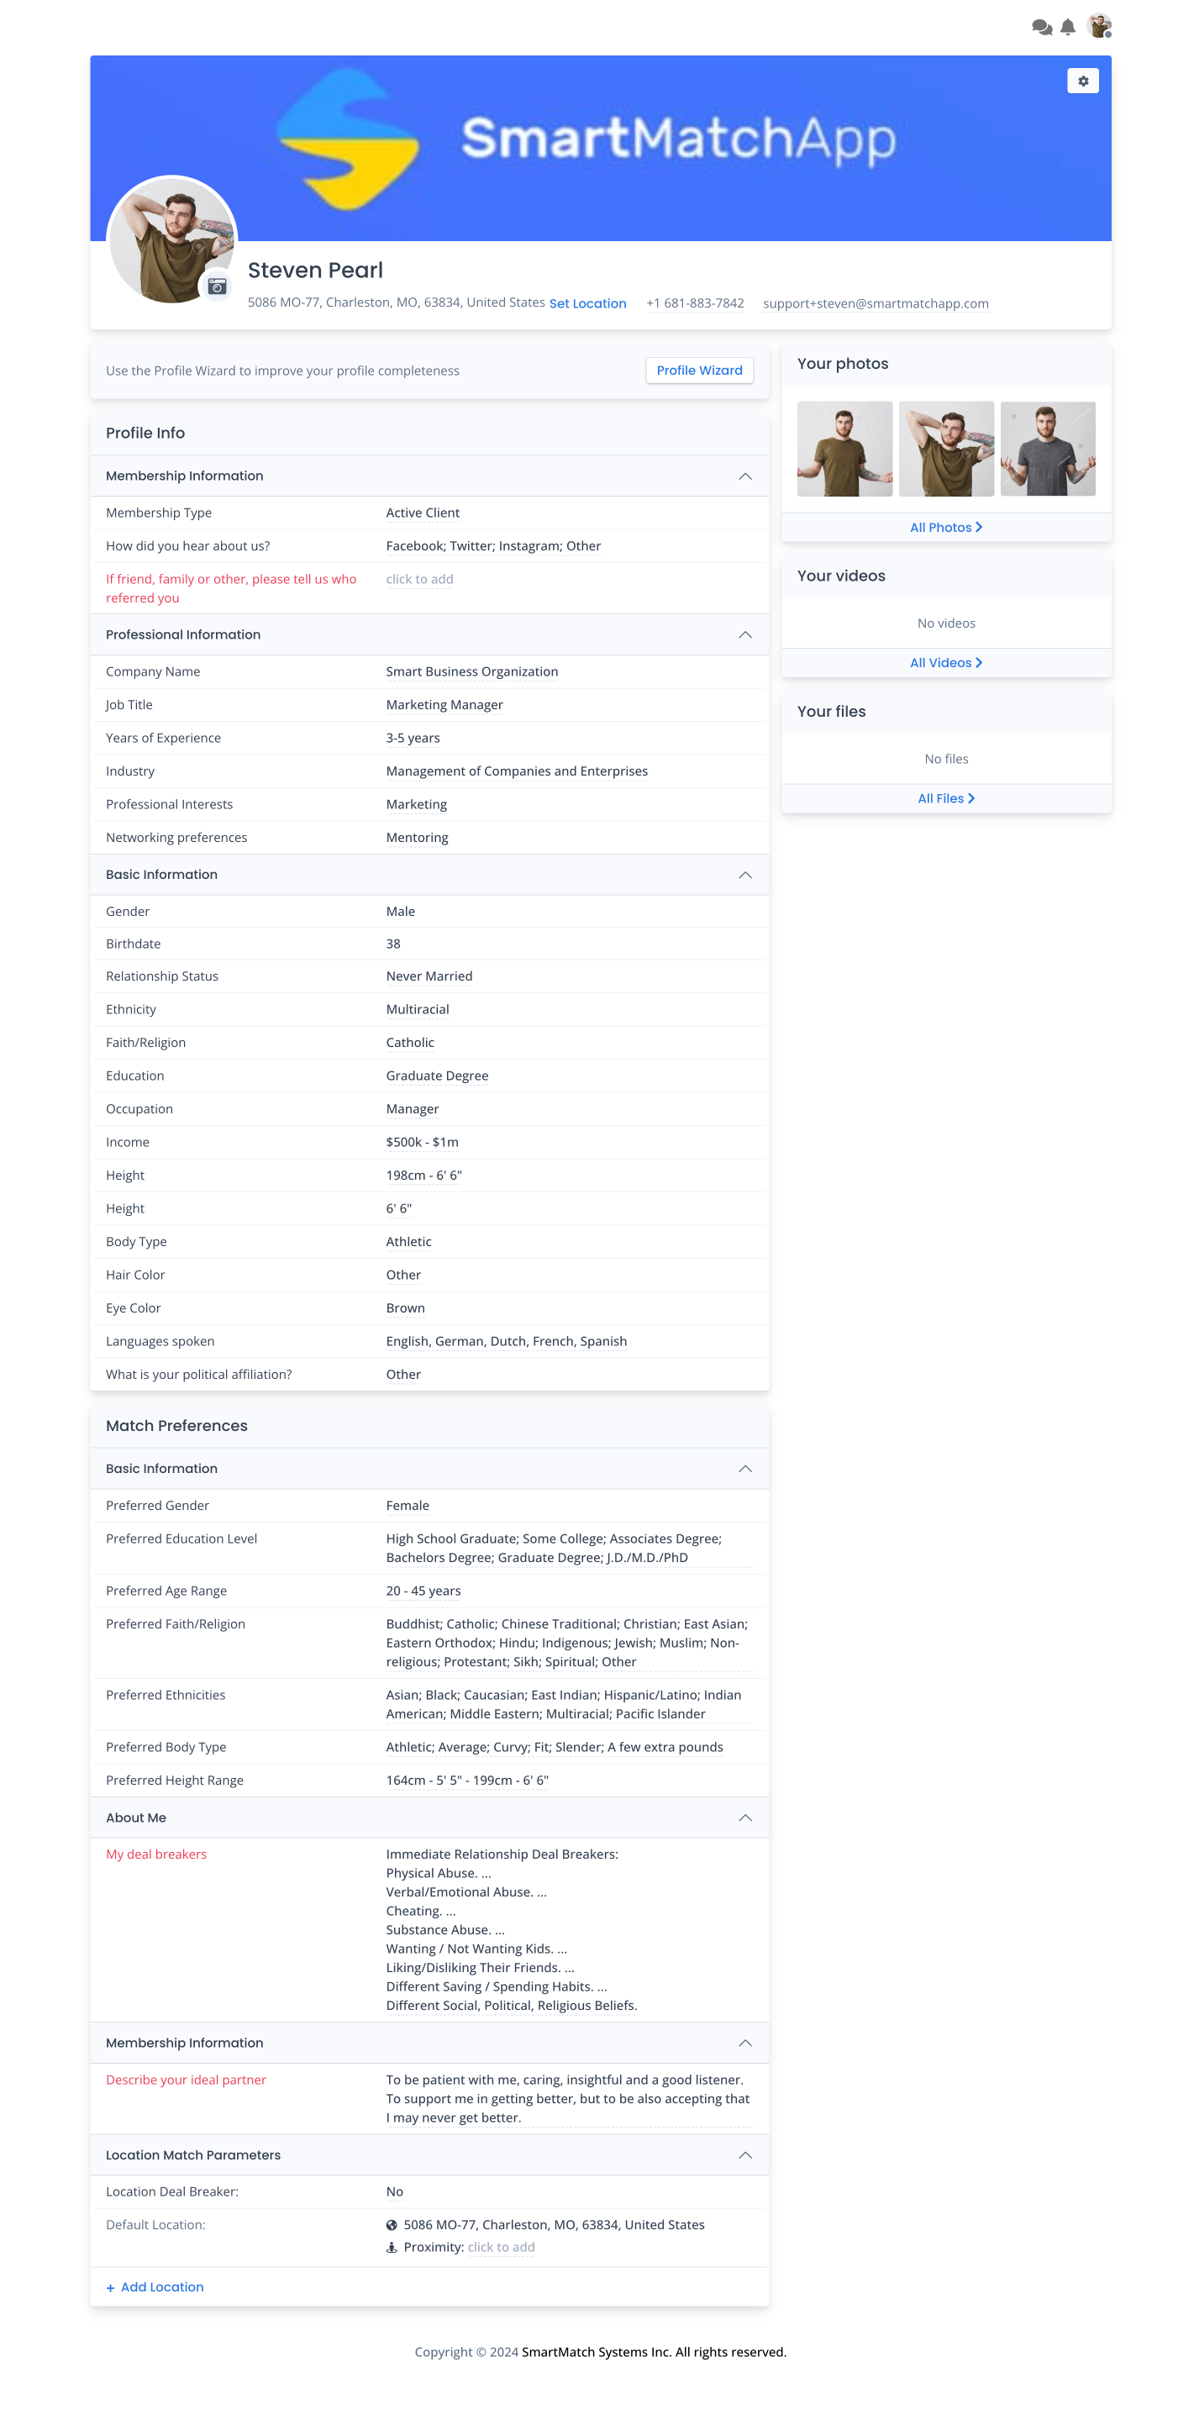Open All Files link
Screen dimensions: 1194x2420
click(x=945, y=798)
